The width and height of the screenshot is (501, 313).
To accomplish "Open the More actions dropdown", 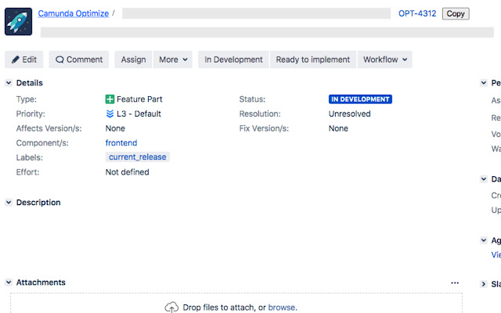I will tap(173, 59).
